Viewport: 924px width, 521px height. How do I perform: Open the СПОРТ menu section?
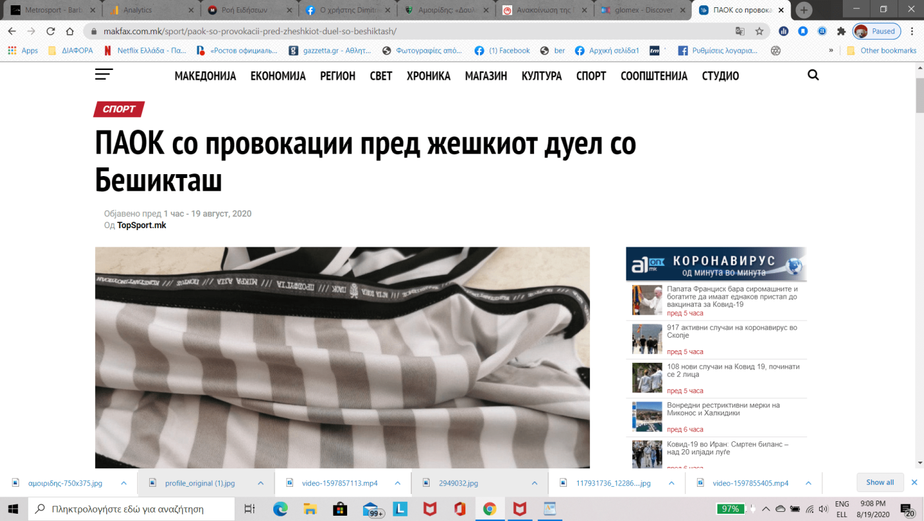pyautogui.click(x=591, y=76)
